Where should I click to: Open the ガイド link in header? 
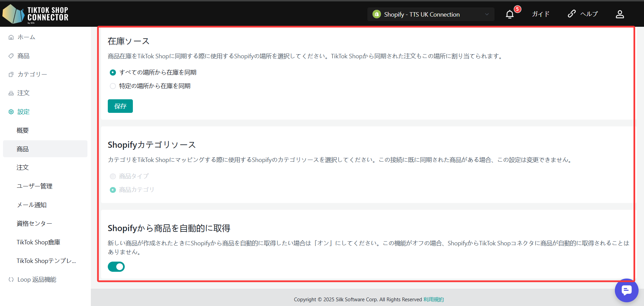pyautogui.click(x=540, y=14)
